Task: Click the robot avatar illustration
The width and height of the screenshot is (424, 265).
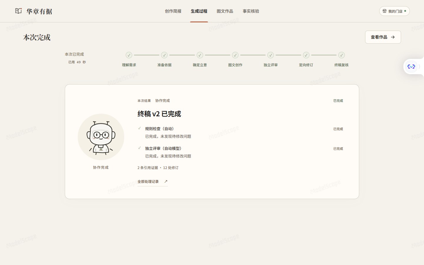Action: (101, 137)
